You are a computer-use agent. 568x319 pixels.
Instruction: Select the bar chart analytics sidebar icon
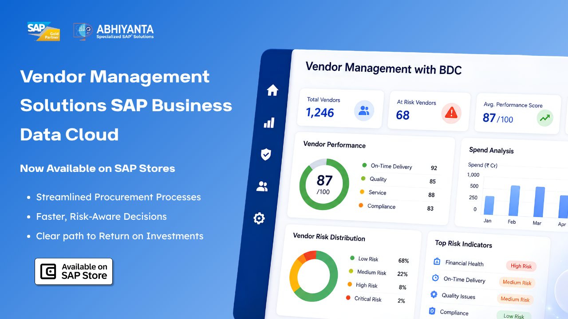click(x=269, y=123)
